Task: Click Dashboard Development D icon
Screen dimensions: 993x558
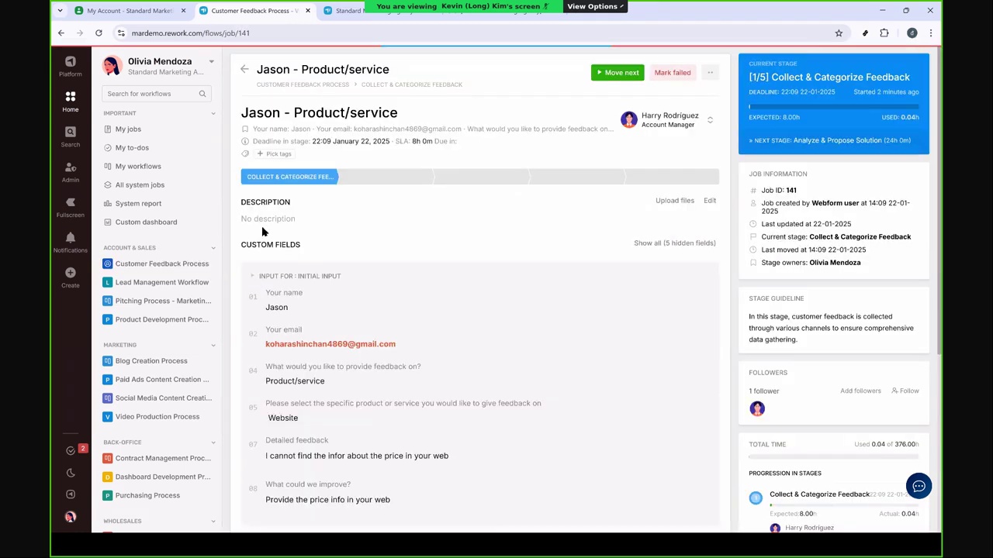Action: [x=108, y=477]
